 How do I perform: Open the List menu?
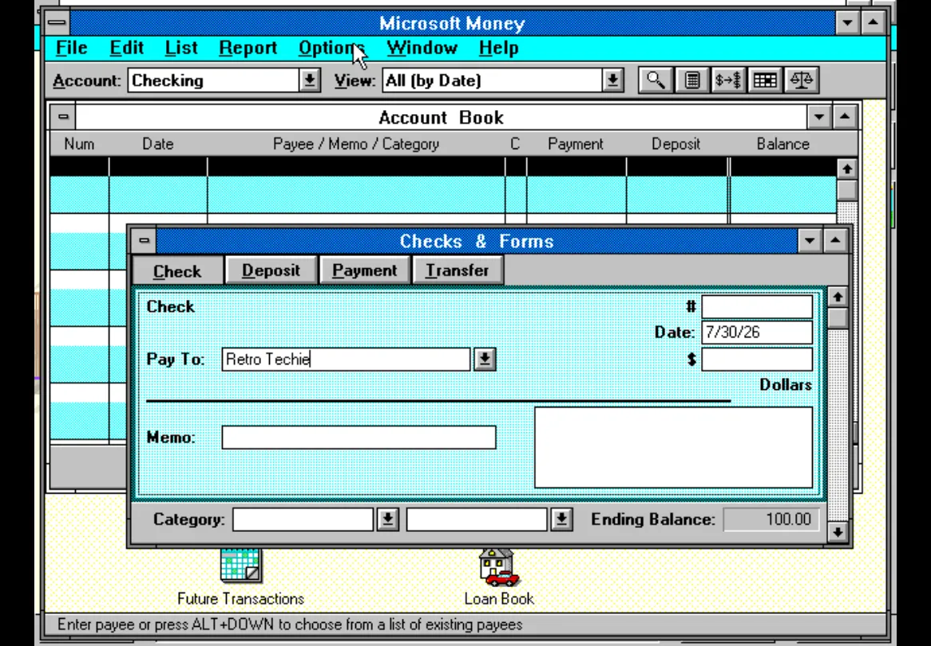tap(181, 48)
